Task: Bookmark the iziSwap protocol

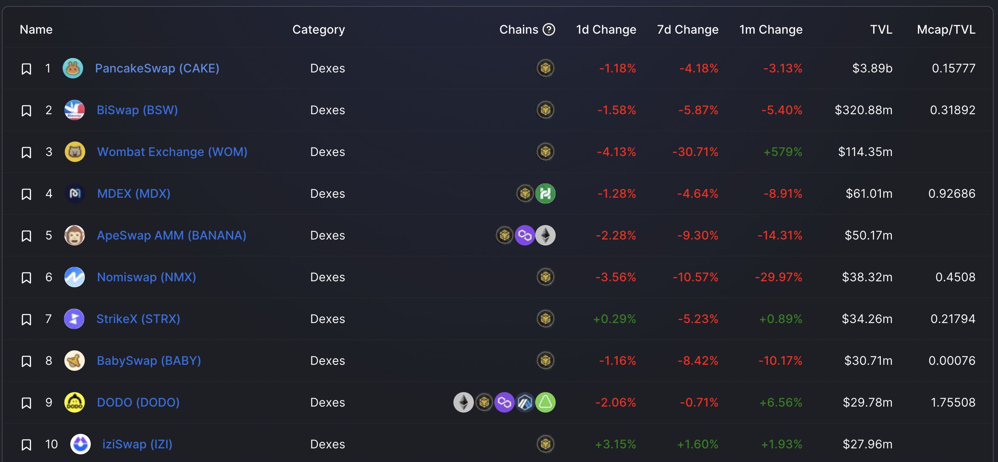Action: point(26,445)
